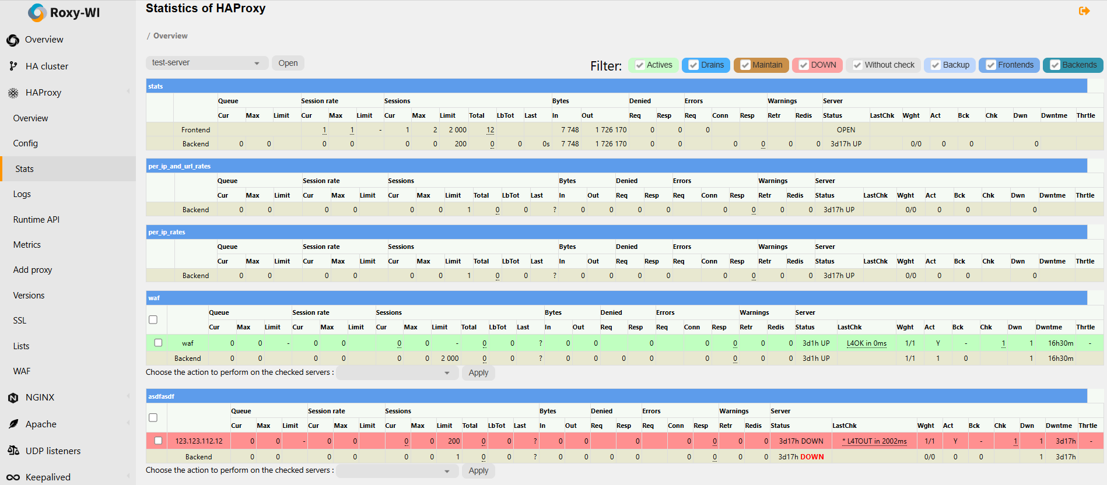Screen dimensions: 1107x485
Task: Open HAProxy Overview submenu item
Action: click(x=30, y=118)
